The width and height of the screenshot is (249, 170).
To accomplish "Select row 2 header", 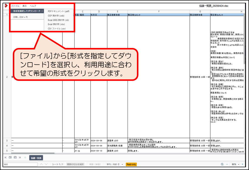I will click(x=7, y=77).
